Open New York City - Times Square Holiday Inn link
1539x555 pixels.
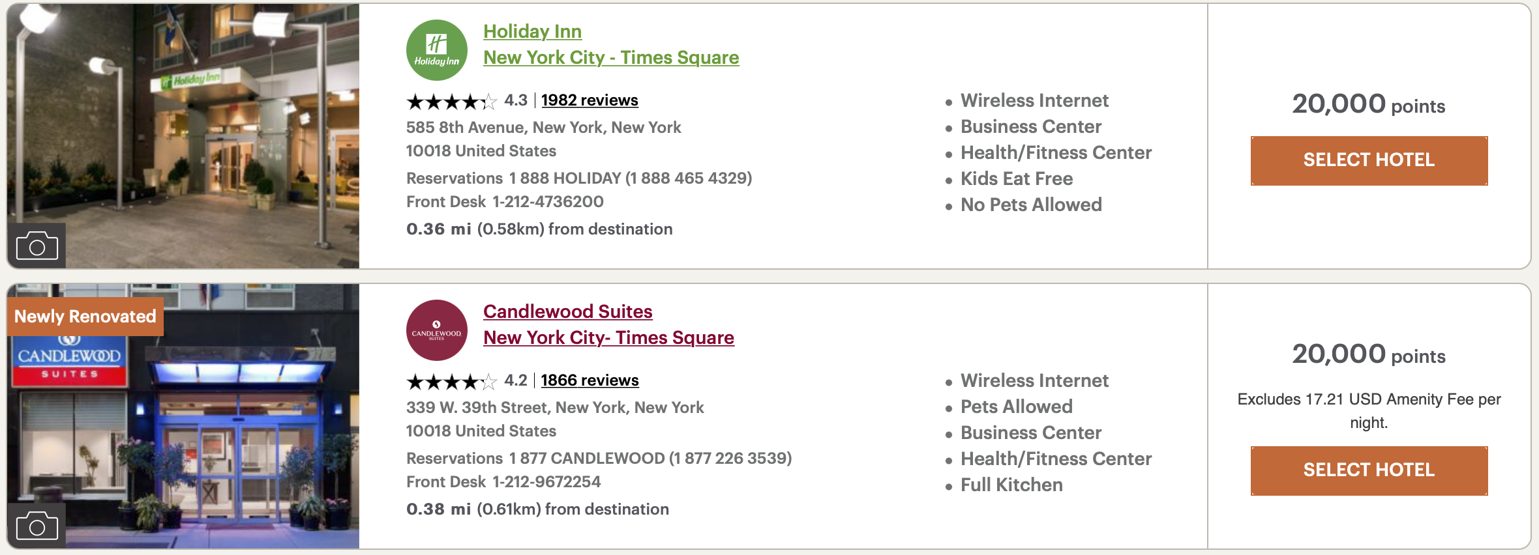coord(611,57)
